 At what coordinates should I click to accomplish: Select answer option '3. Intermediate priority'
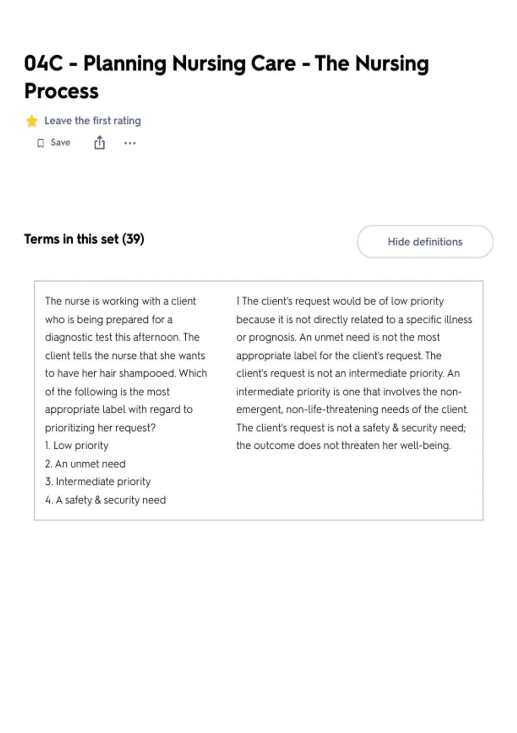click(x=98, y=482)
